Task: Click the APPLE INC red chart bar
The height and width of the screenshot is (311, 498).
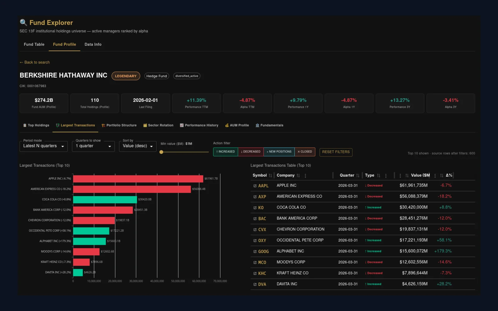Action: 138,179
